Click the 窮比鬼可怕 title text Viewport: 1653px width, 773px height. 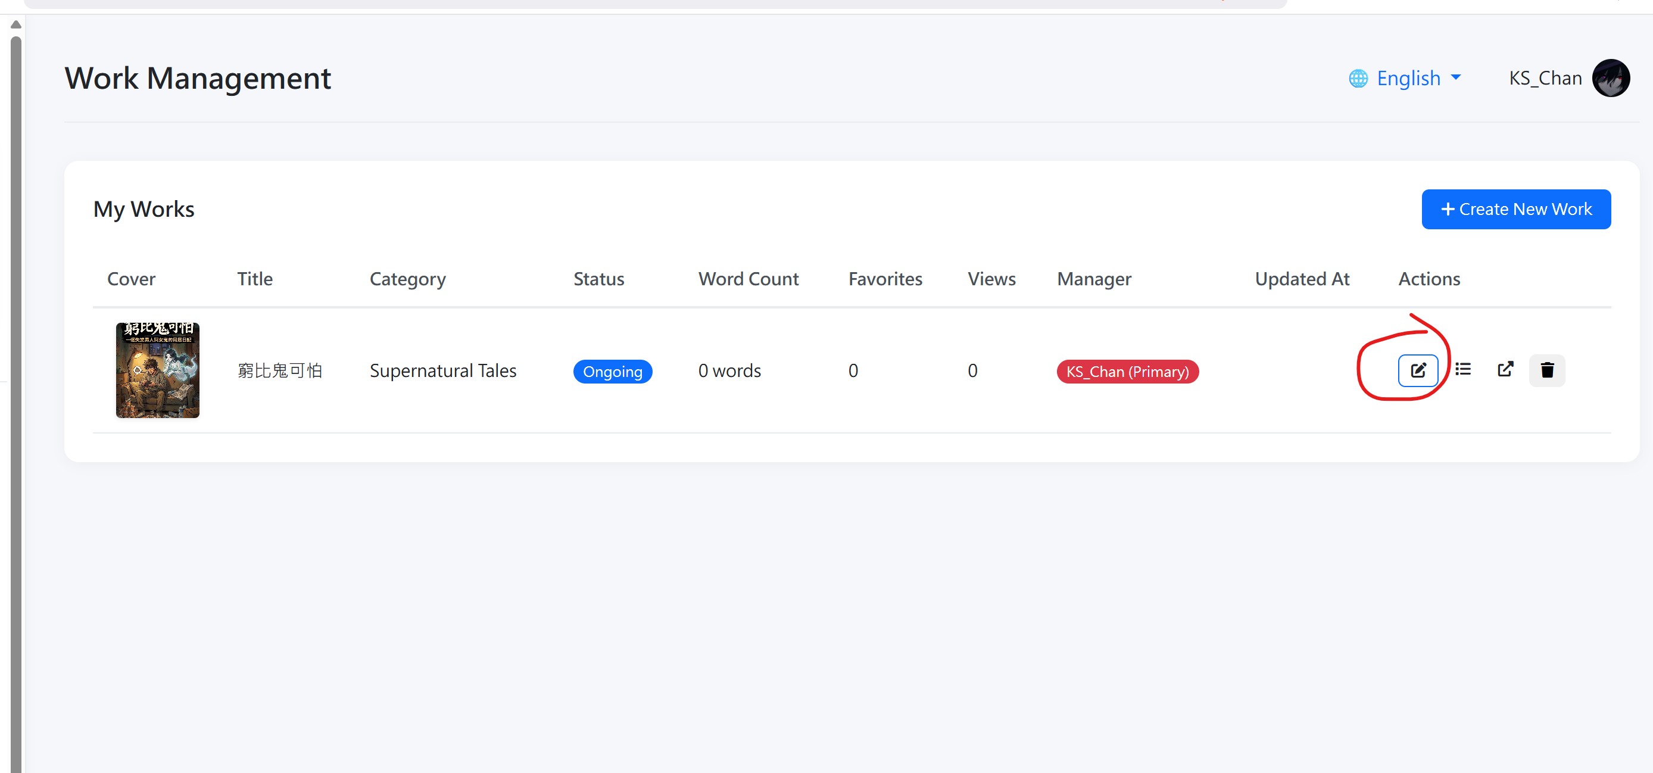coord(280,370)
